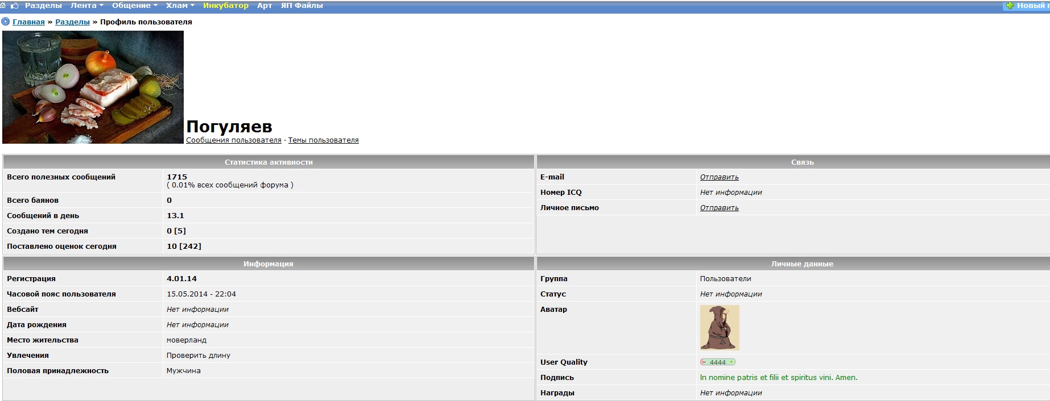Expand the Хлам dropdown menu
This screenshot has height=401, width=1050.
coord(180,5)
